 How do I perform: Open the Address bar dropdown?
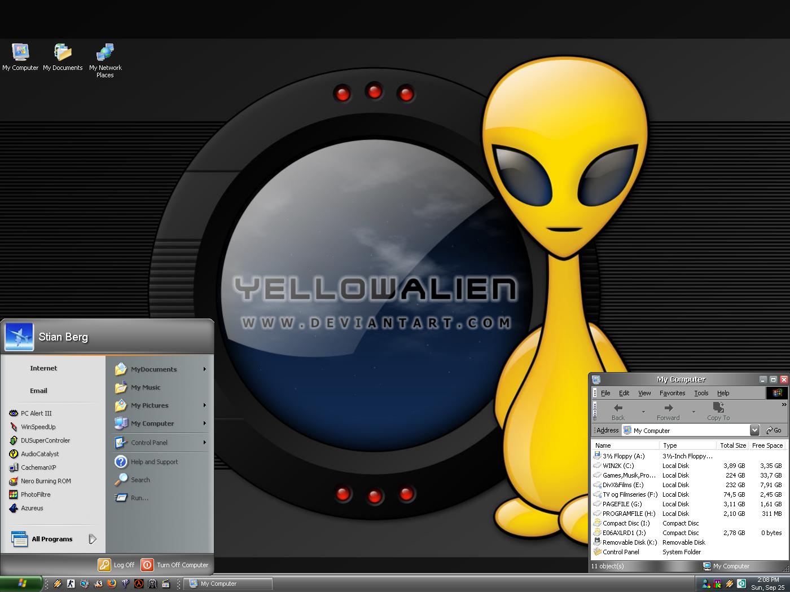[x=754, y=430]
